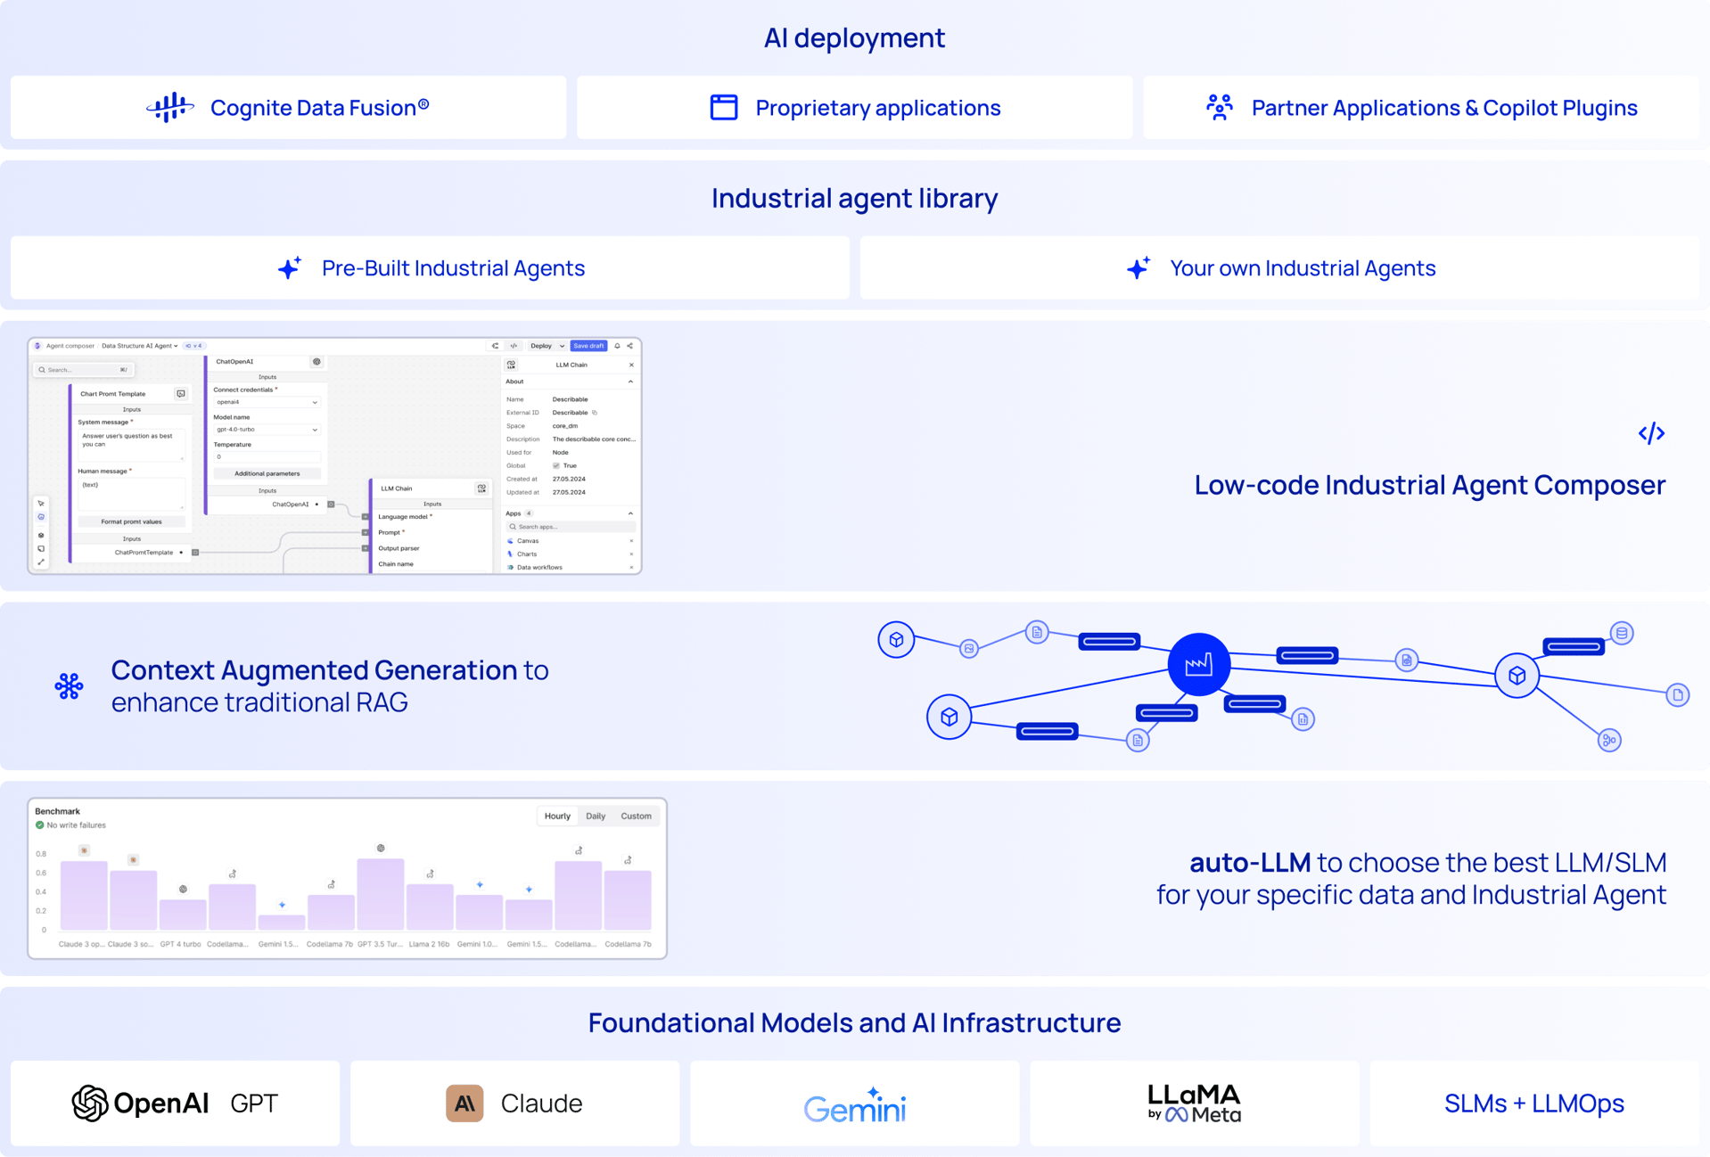The width and height of the screenshot is (1710, 1157).
Task: Click the LLaMA by Meta logo
Action: tap(1195, 1104)
